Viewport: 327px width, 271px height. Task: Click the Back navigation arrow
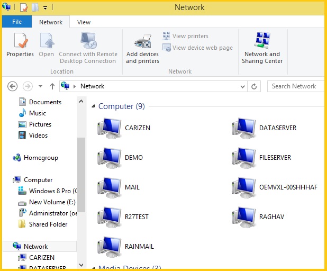(12, 86)
